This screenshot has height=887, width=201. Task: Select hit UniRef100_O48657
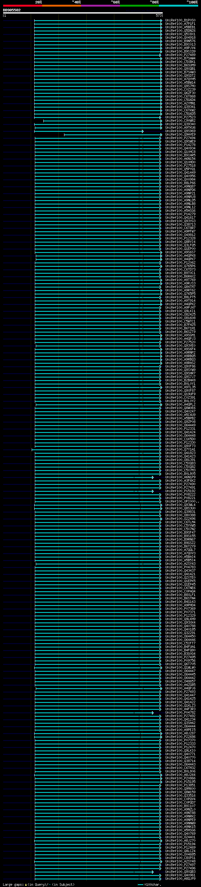coord(180,682)
